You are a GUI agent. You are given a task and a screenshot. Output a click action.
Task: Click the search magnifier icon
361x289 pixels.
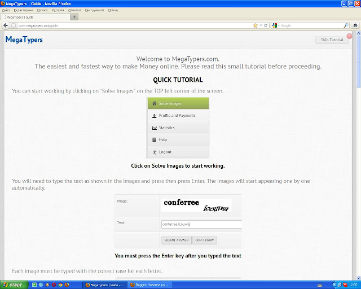[346, 25]
